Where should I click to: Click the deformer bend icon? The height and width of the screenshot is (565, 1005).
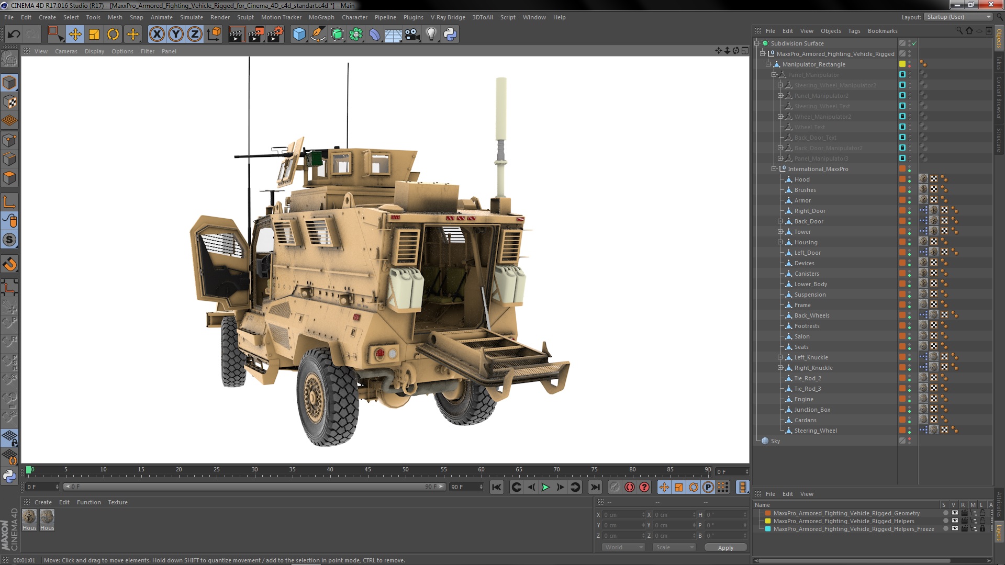pyautogui.click(x=375, y=35)
